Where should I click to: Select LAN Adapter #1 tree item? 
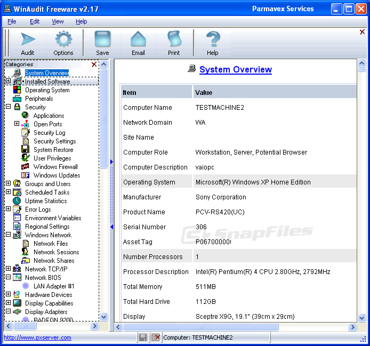tap(54, 286)
